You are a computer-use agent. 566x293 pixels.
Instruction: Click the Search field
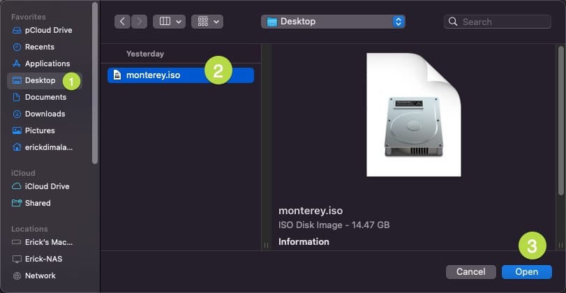tap(498, 22)
